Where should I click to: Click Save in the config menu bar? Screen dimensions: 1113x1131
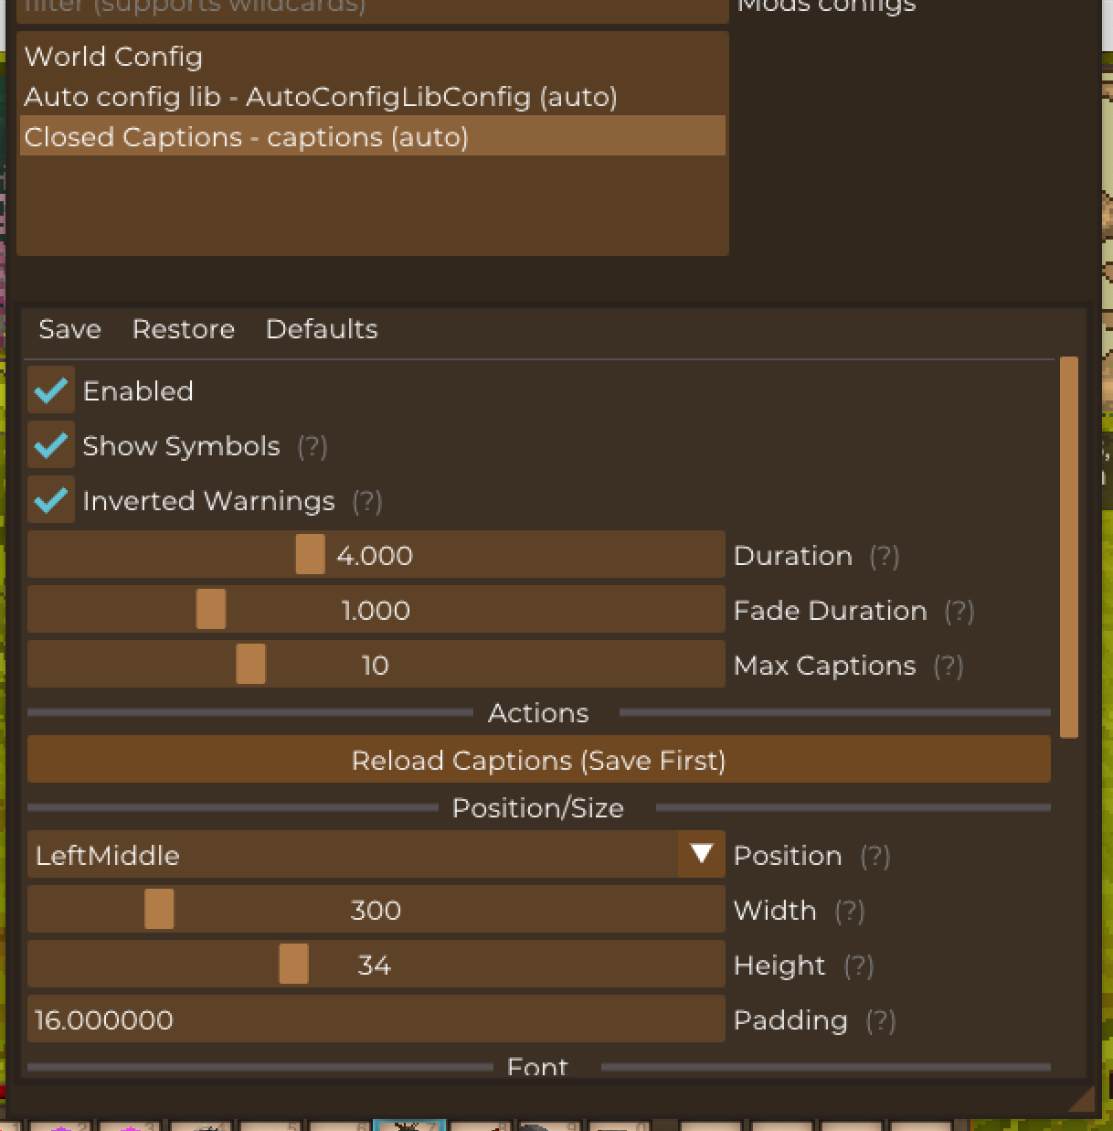tap(69, 329)
